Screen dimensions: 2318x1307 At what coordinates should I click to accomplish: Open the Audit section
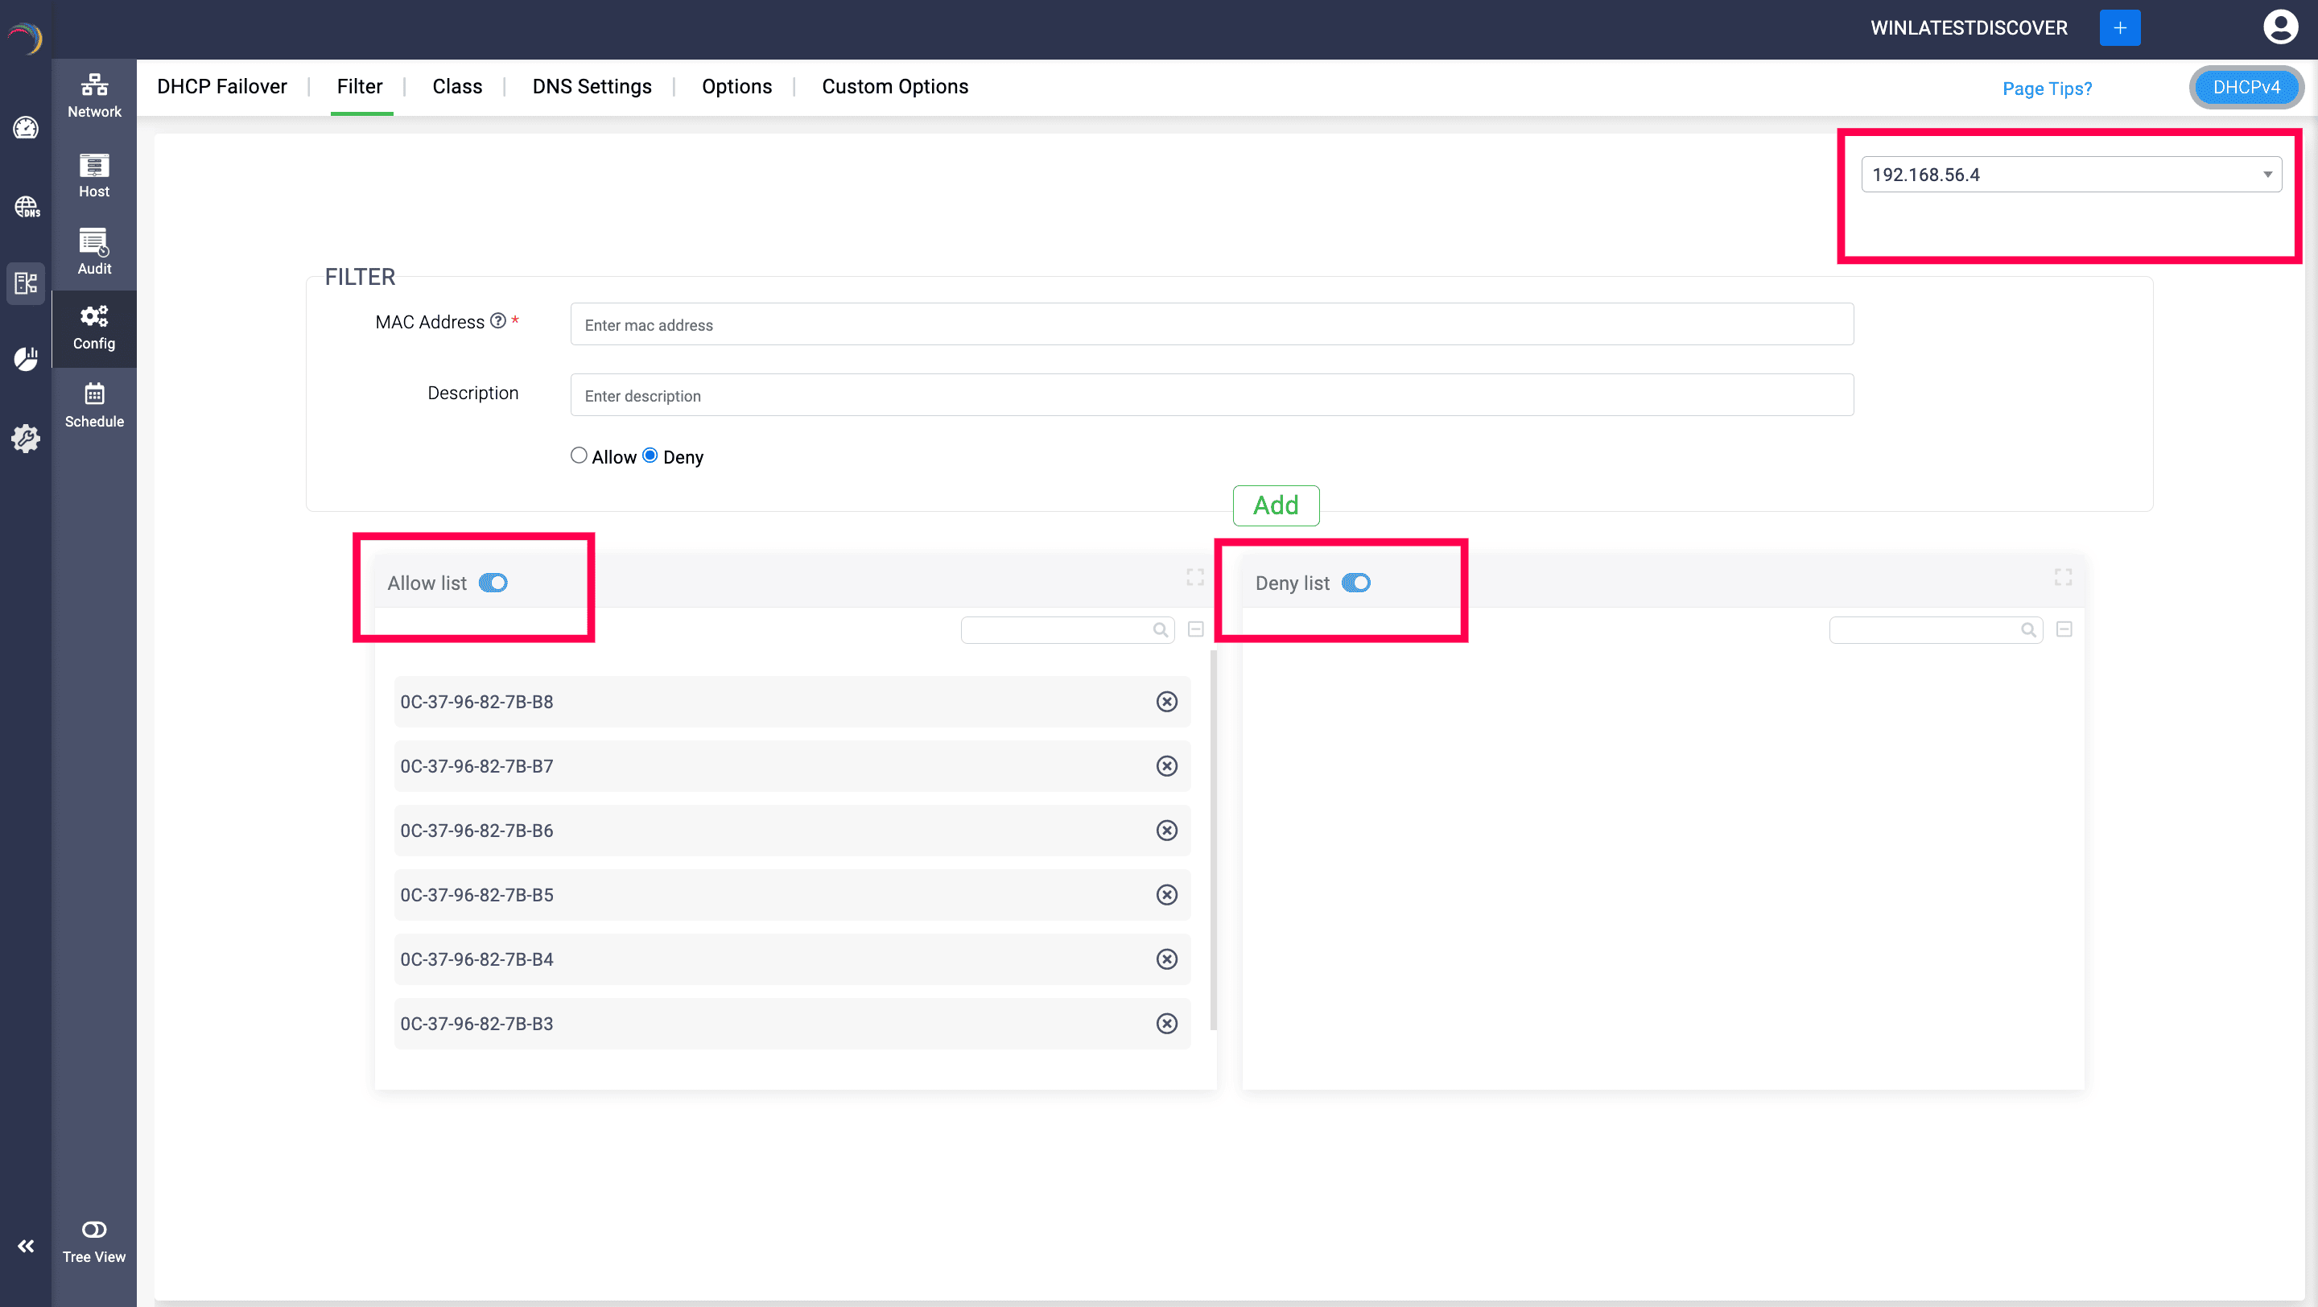tap(93, 252)
